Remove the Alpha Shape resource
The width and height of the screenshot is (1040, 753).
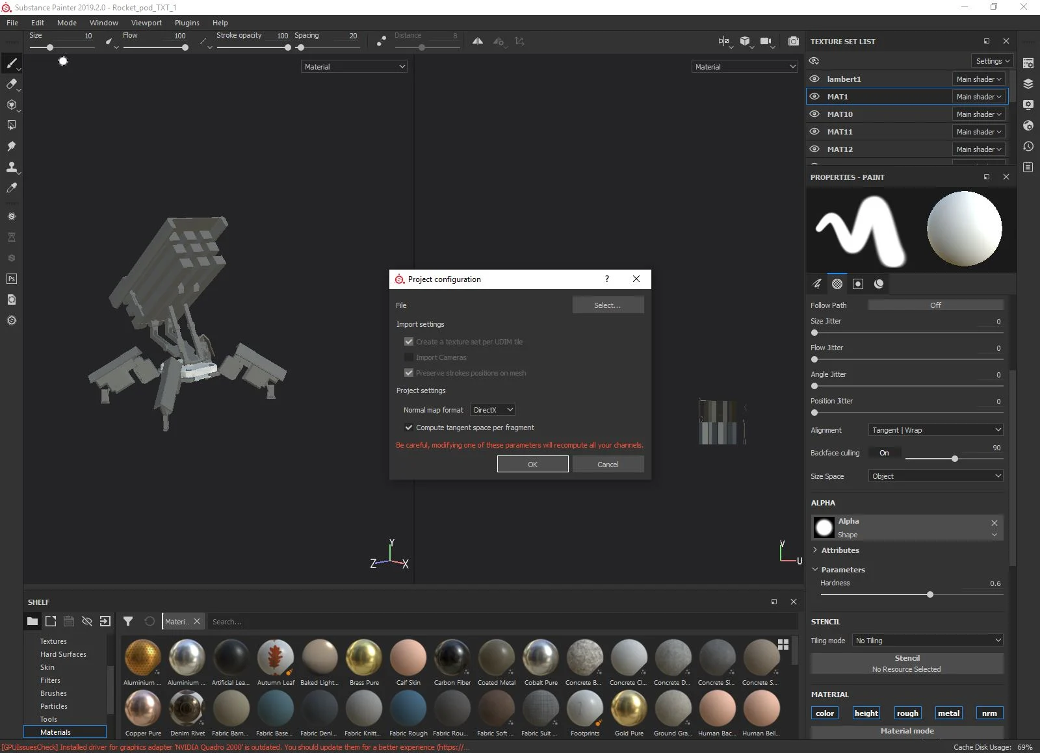(994, 522)
